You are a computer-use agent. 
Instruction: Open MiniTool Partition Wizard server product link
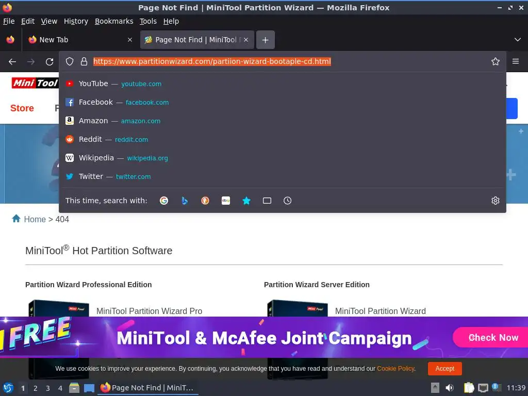pos(380,311)
